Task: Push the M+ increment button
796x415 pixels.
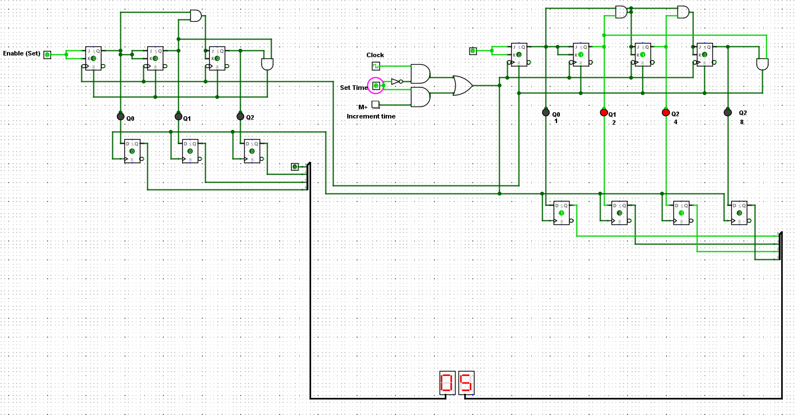Action: tap(376, 104)
